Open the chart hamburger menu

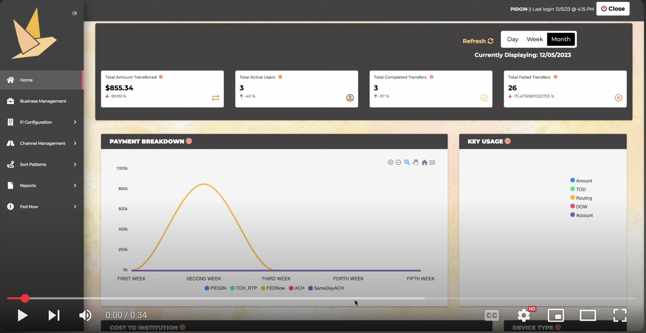click(432, 162)
